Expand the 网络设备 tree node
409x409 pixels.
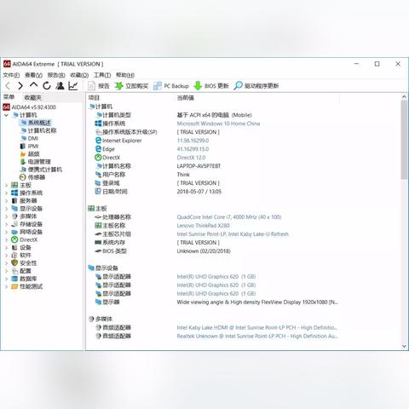[6, 232]
